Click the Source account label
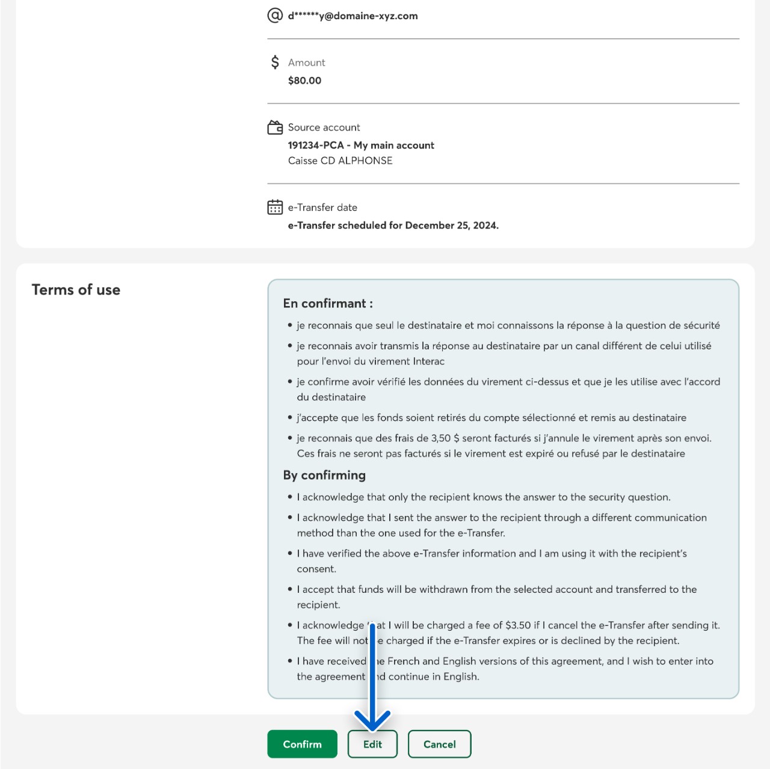Image resolution: width=770 pixels, height=769 pixels. coord(324,127)
